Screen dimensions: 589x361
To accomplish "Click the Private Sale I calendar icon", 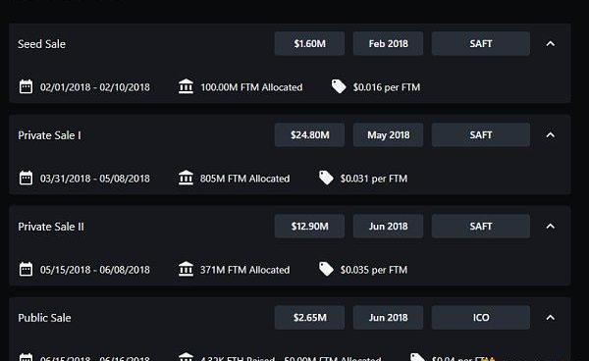I will click(26, 178).
